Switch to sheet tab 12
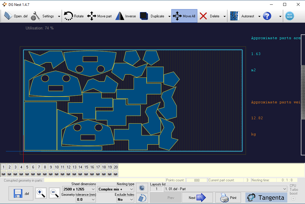This screenshot has width=305, height=204. coord(68,167)
